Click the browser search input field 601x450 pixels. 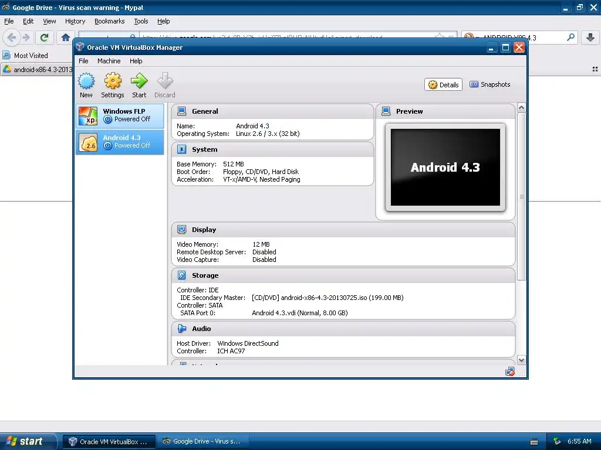click(x=521, y=37)
